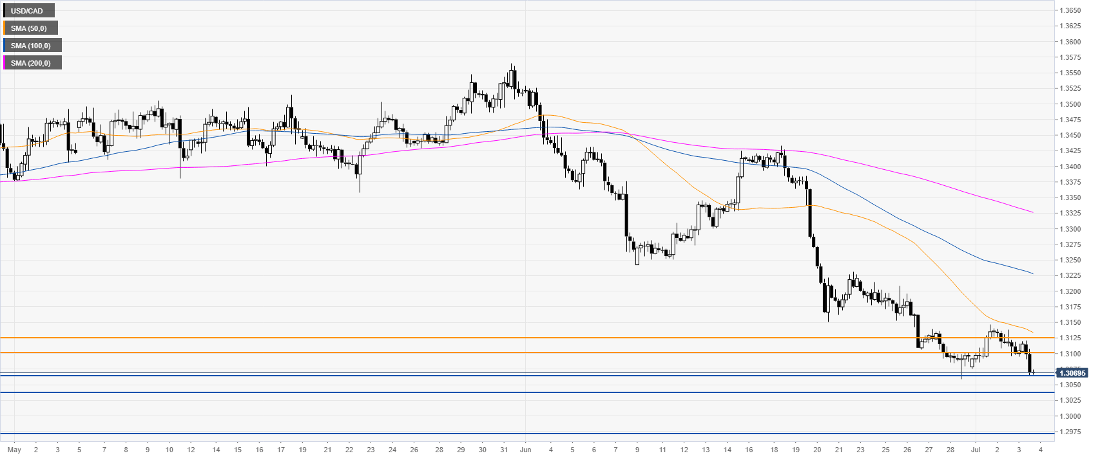
Task: Click the 31 date label before Jun
Action: pyautogui.click(x=504, y=450)
